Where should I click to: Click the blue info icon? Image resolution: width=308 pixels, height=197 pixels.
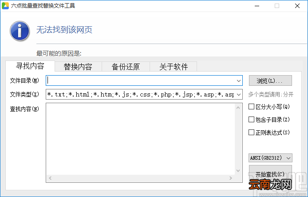click(20, 31)
